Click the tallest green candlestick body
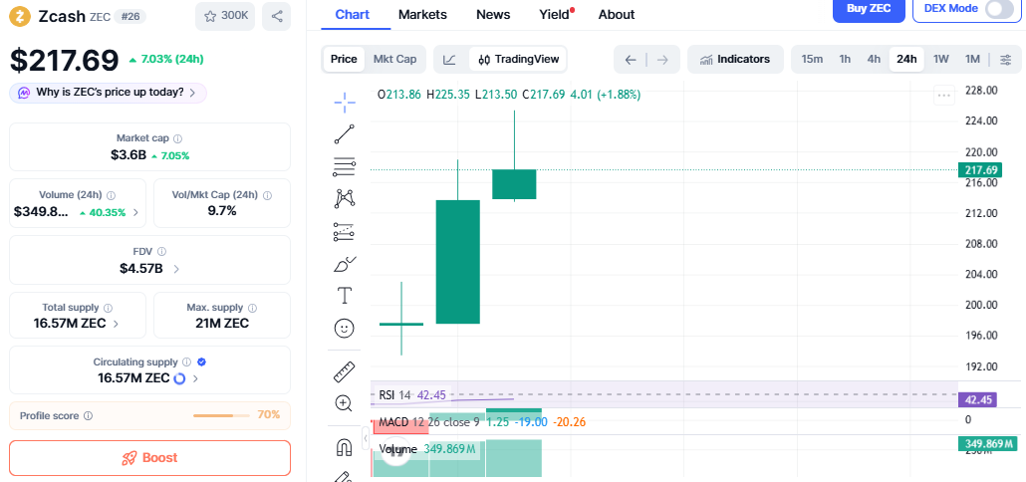1026x482 pixels. click(x=458, y=262)
